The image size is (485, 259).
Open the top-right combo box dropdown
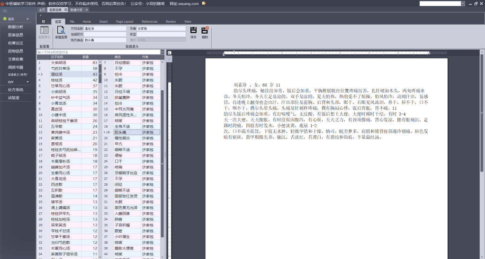(x=462, y=3)
